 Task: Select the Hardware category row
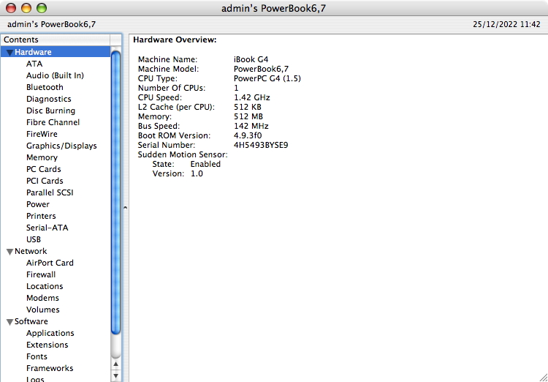[x=56, y=52]
